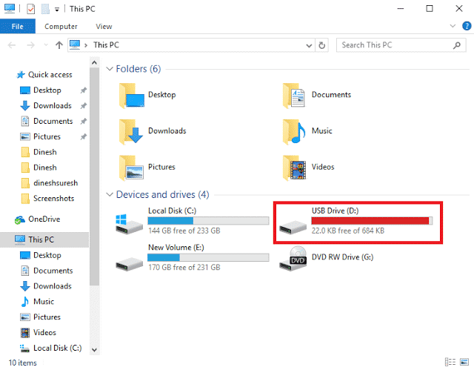Select the New Volume (E:) drive icon

(129, 263)
